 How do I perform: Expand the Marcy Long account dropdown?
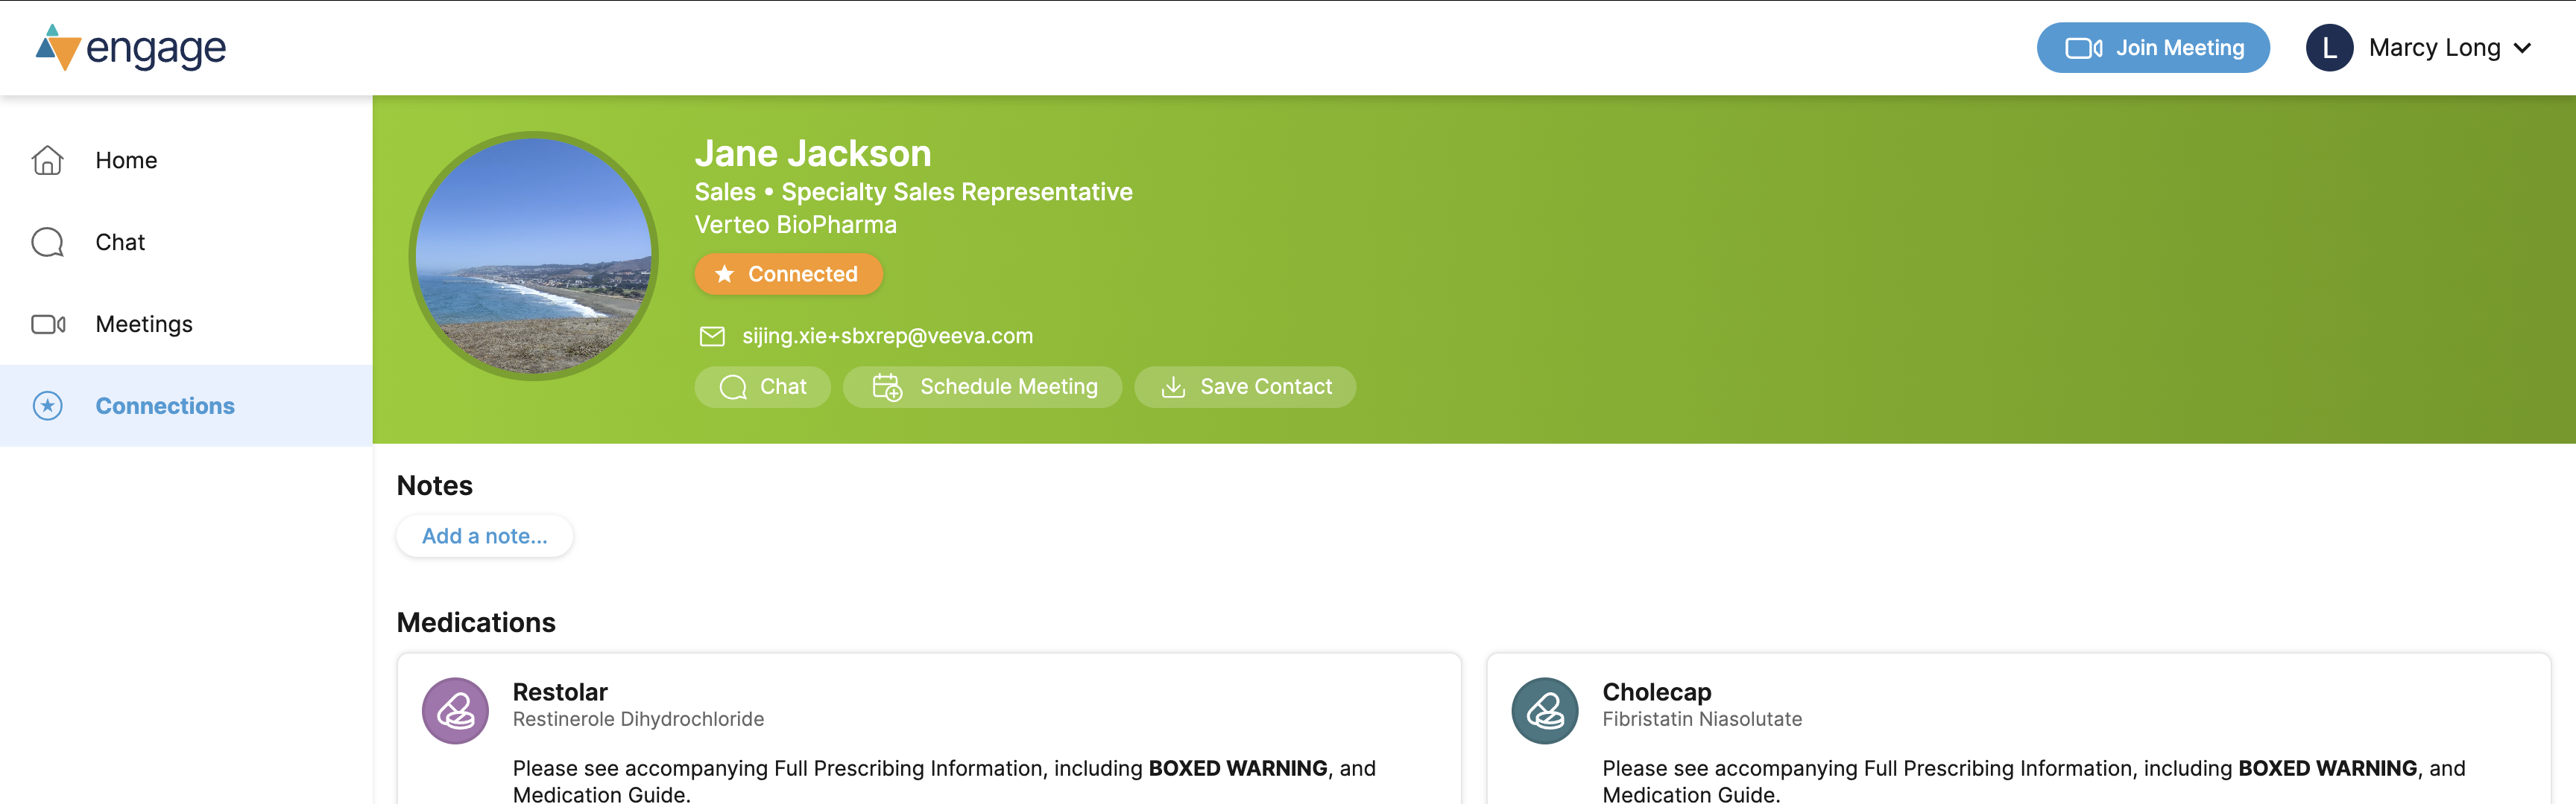coord(2522,48)
